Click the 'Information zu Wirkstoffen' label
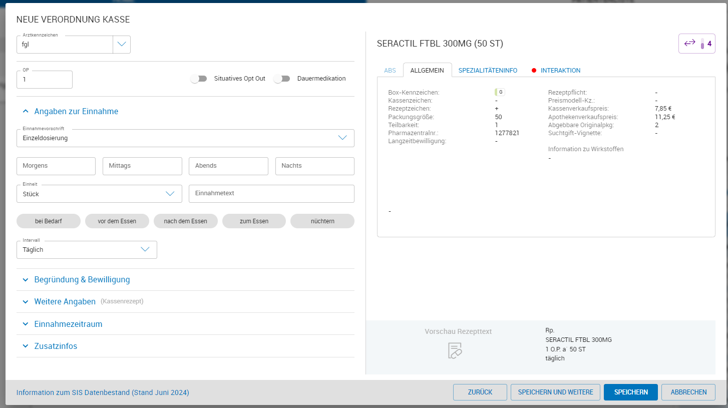Viewport: 728px width, 408px height. [x=586, y=149]
